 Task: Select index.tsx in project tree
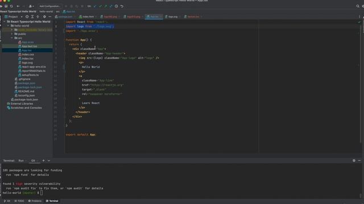27,58
